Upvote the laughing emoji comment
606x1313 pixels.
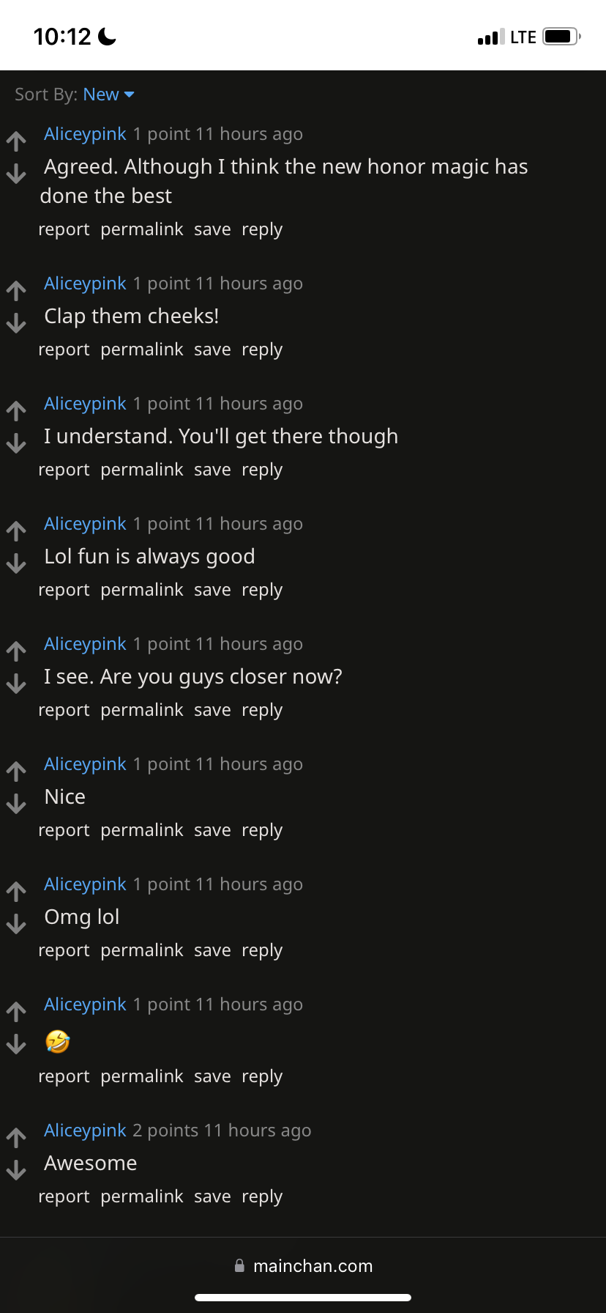(x=16, y=1012)
